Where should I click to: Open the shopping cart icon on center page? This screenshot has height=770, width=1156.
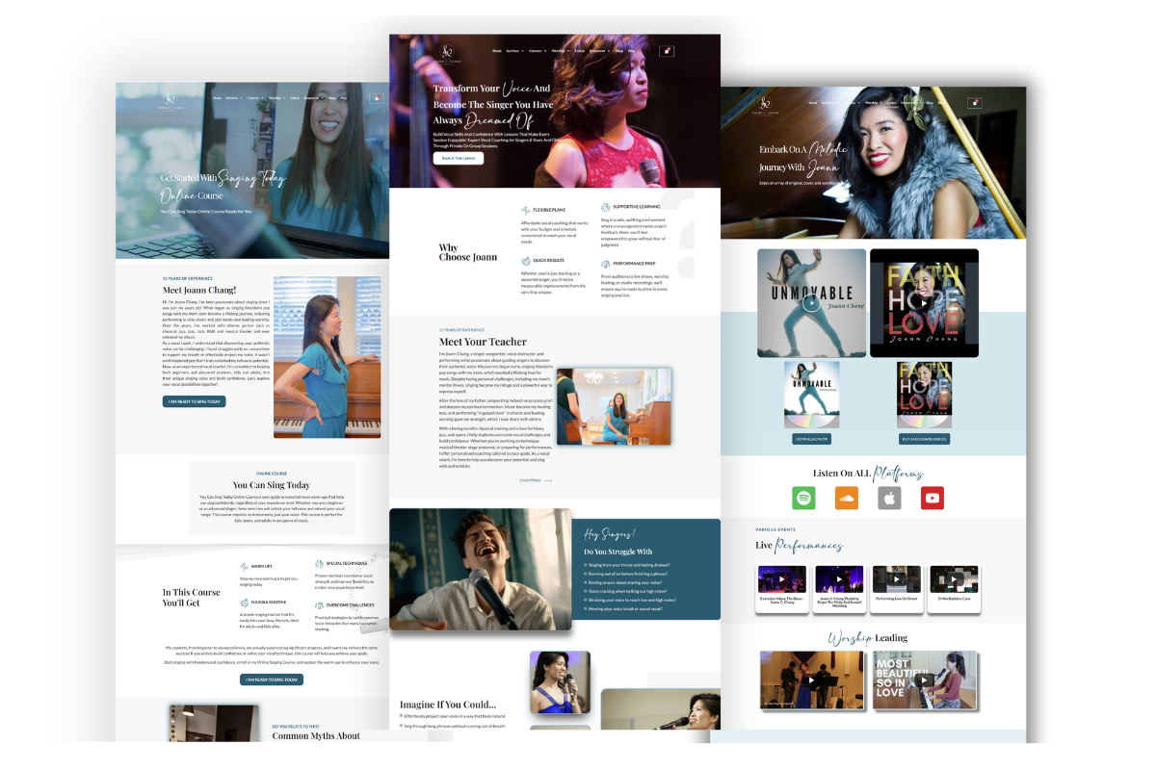(666, 51)
